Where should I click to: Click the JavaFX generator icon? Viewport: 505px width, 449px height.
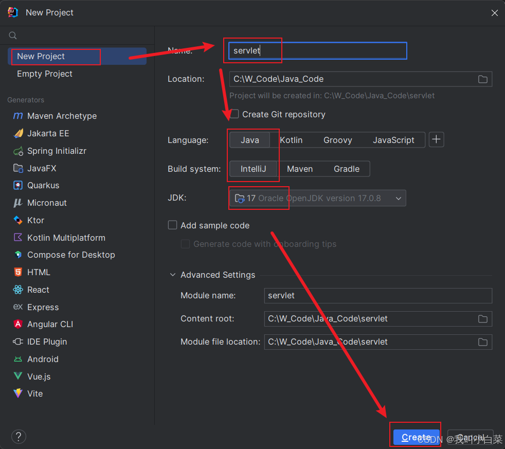point(18,168)
